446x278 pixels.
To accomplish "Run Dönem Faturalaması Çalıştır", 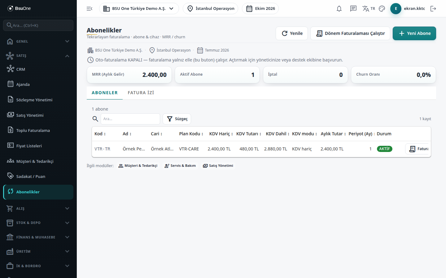I will pos(350,33).
